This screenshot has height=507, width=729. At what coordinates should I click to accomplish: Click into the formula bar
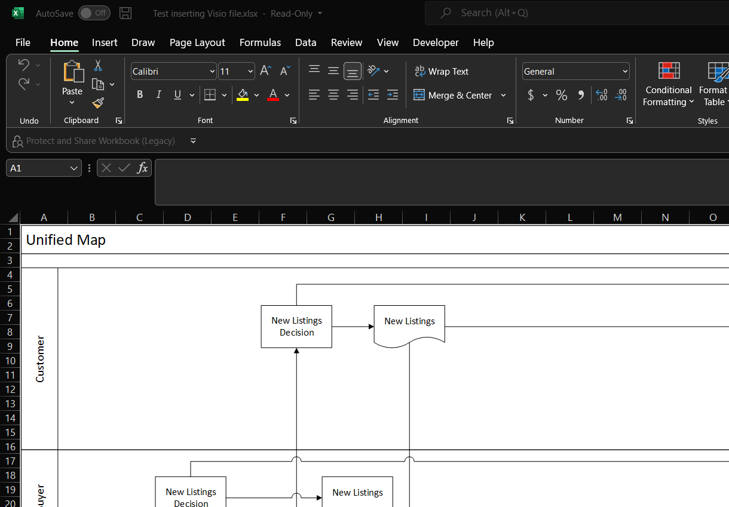[442, 182]
